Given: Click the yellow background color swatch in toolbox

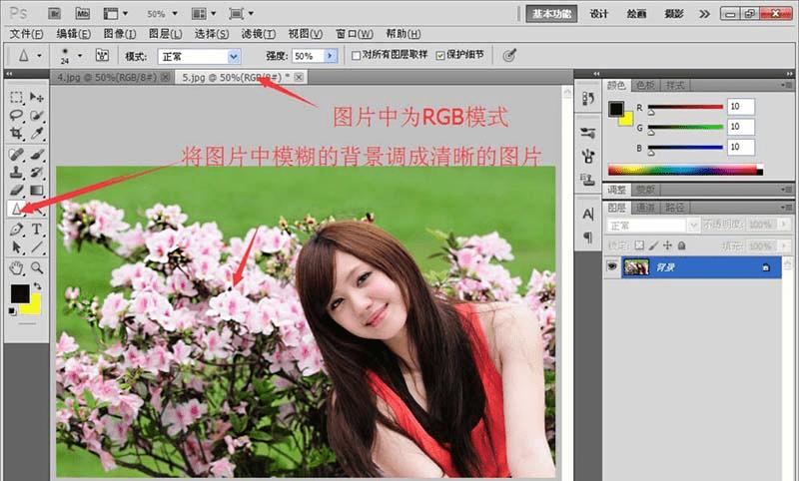Looking at the screenshot, I should pyautogui.click(x=35, y=306).
